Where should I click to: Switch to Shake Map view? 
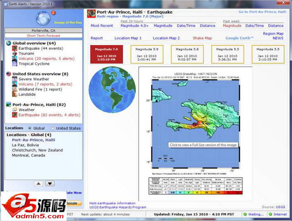tap(202, 38)
